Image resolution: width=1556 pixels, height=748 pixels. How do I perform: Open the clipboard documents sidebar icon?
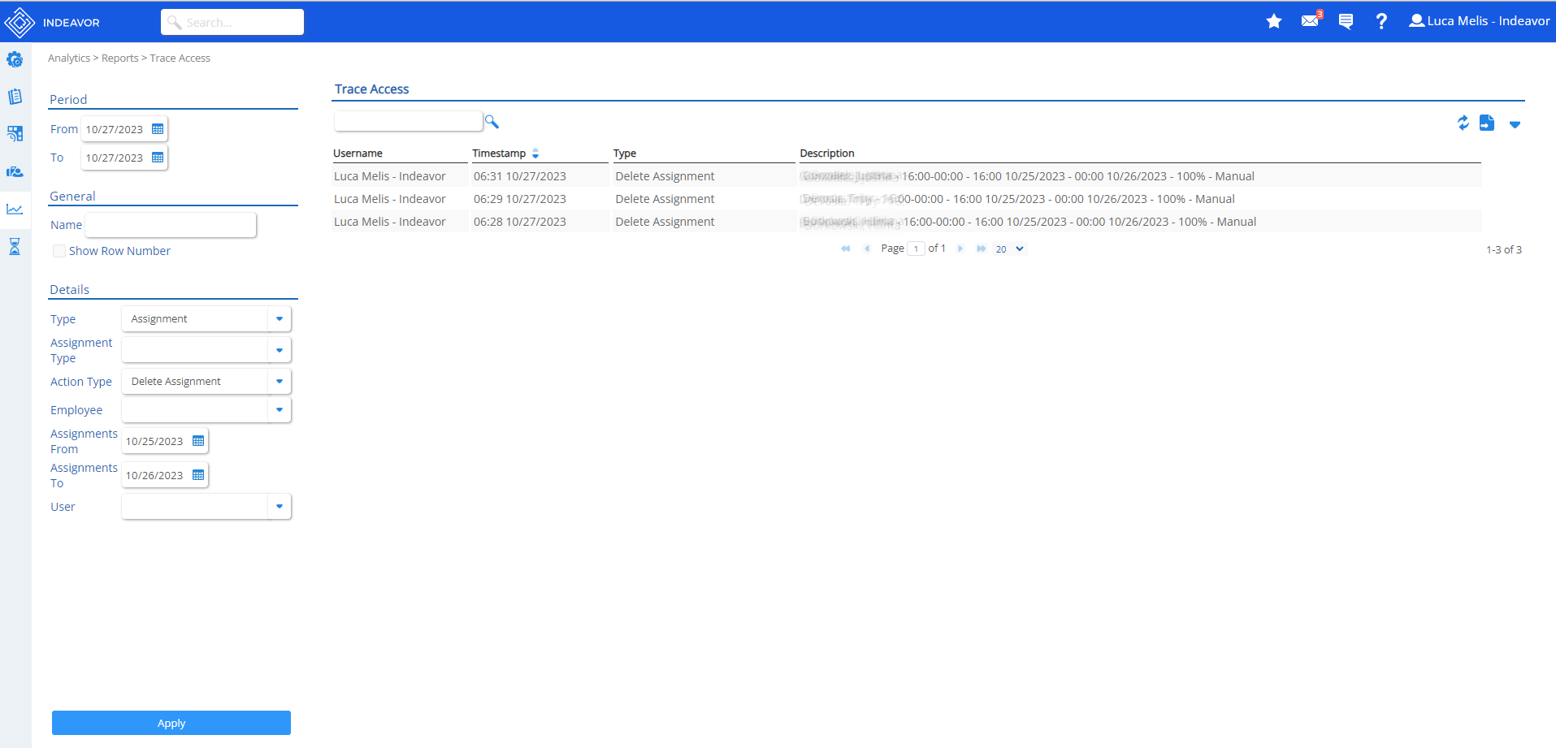(15, 97)
